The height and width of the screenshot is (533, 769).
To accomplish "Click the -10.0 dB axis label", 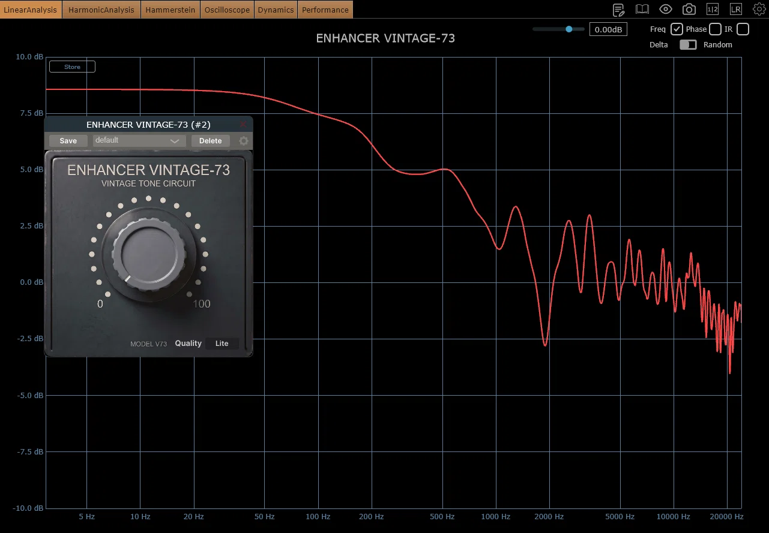I will (28, 508).
